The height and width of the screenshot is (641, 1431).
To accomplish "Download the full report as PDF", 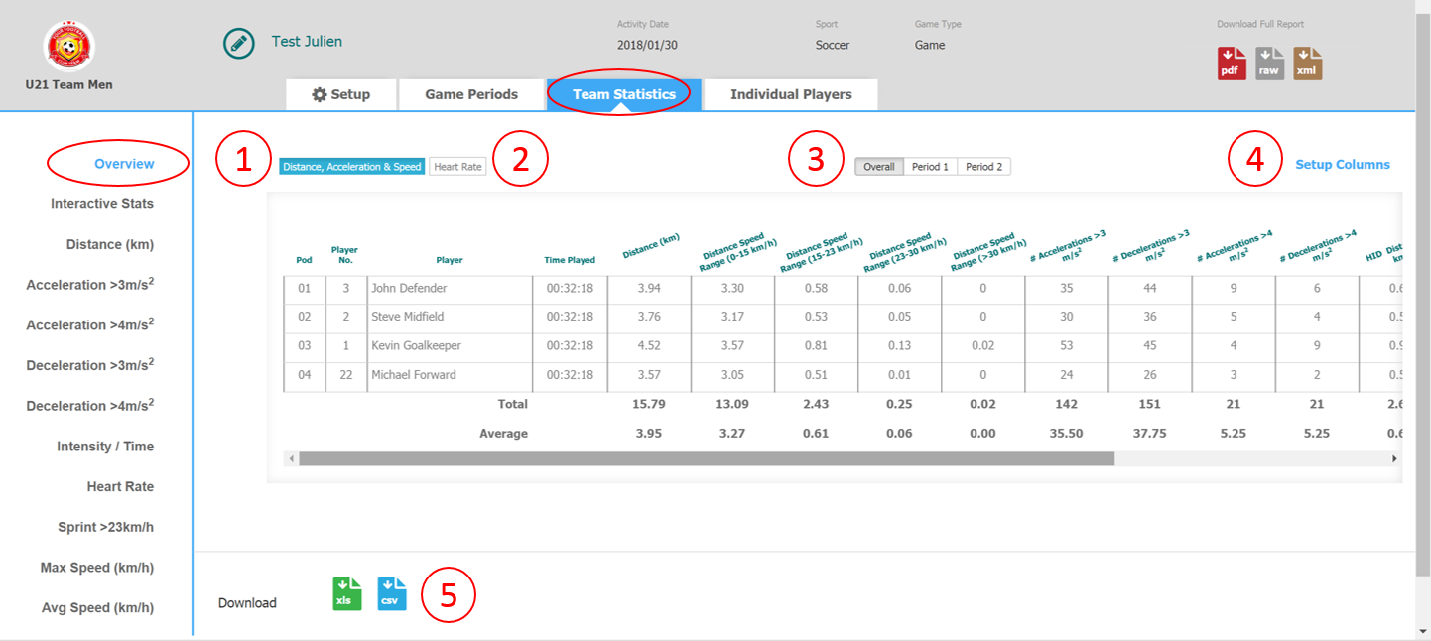I will click(x=1231, y=62).
